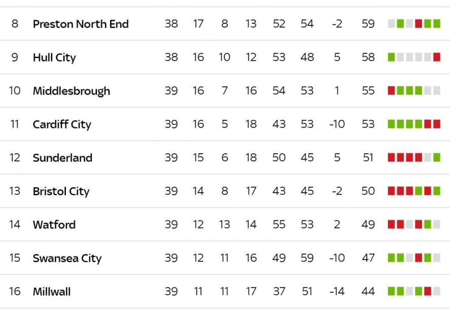Select the Bristol City team link
Screen dimensions: 459x310
click(x=61, y=191)
